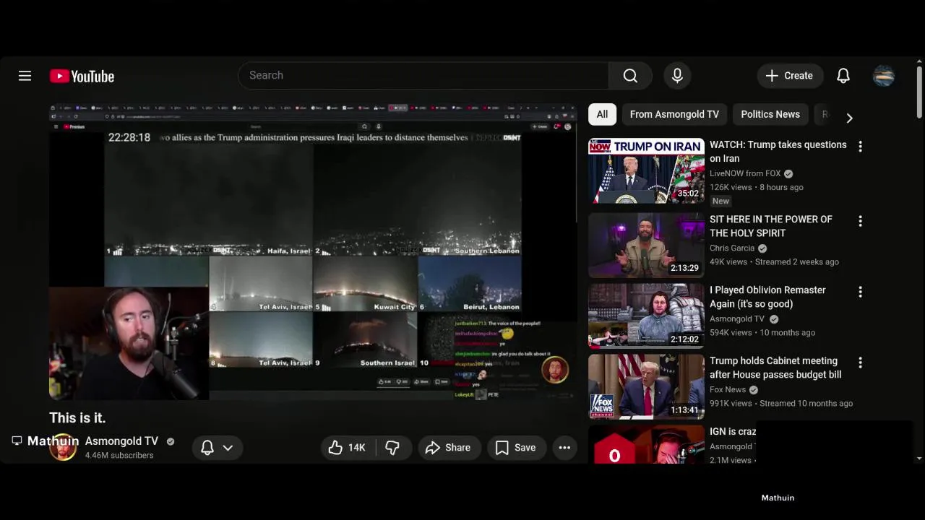Click LiveNOW from FOX channel name
The height and width of the screenshot is (520, 925).
[745, 173]
